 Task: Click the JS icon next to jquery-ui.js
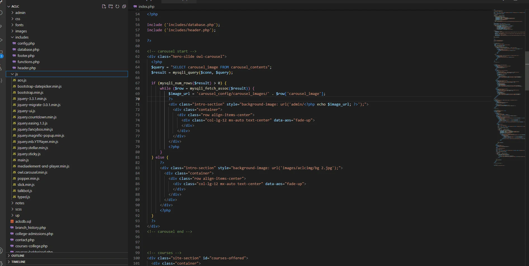click(x=14, y=111)
